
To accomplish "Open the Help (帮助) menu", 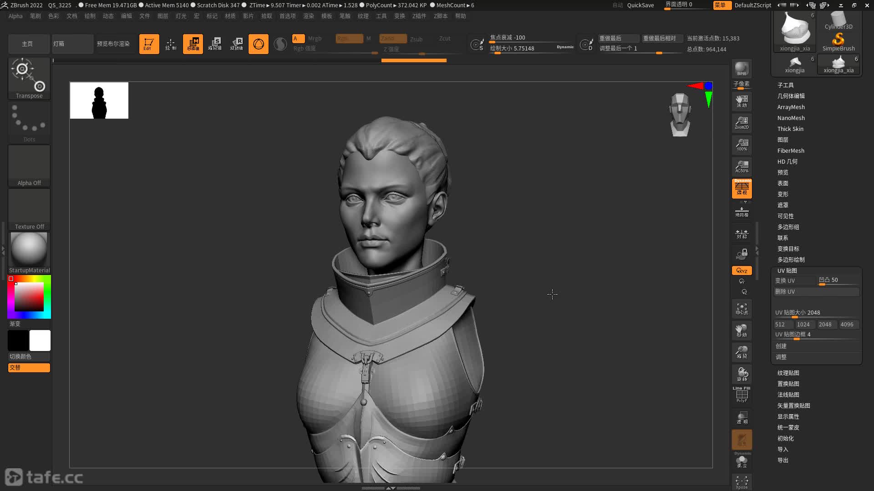I will [461, 16].
